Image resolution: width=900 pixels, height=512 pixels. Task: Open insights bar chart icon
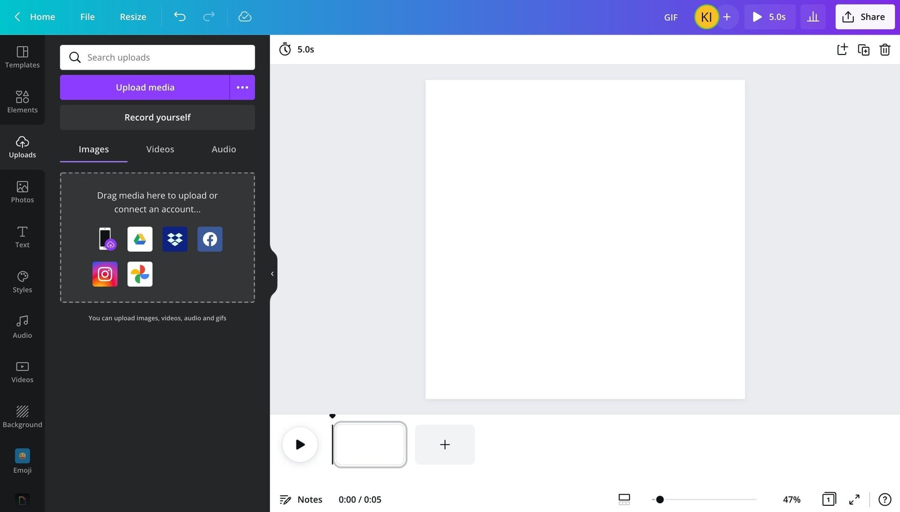[813, 17]
